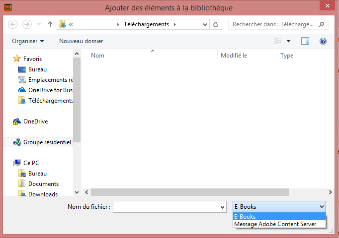The width and height of the screenshot is (339, 238).
Task: Toggle the preview pane icon
Action: [305, 41]
